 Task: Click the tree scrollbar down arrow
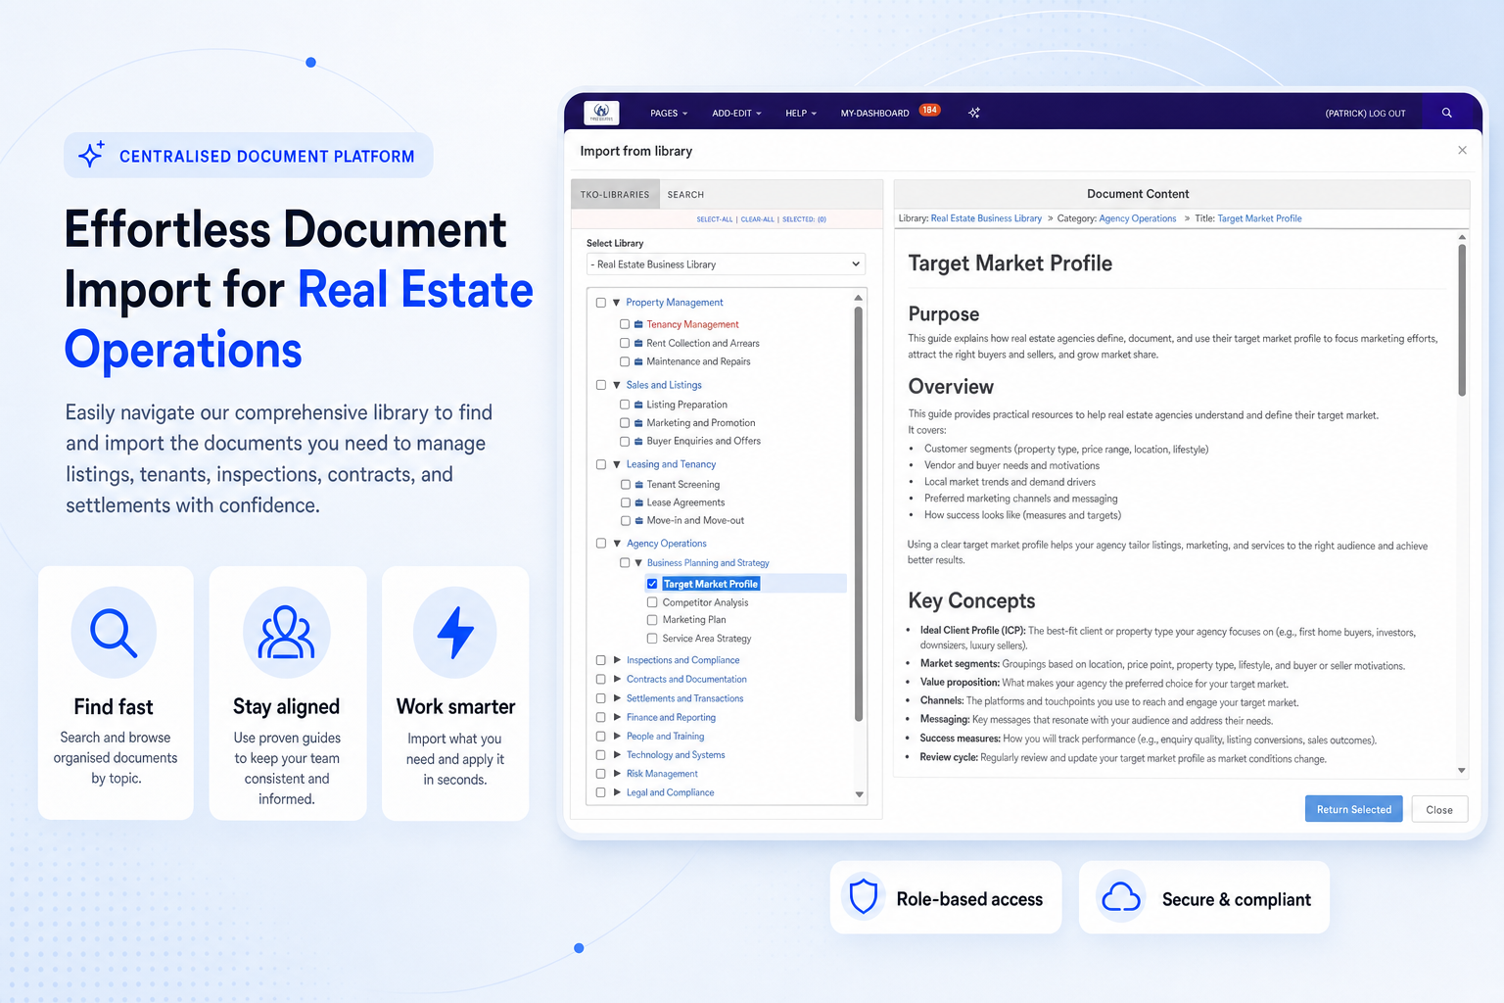[859, 794]
